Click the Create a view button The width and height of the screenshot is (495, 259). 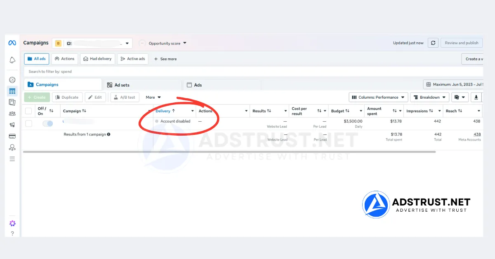(472, 59)
